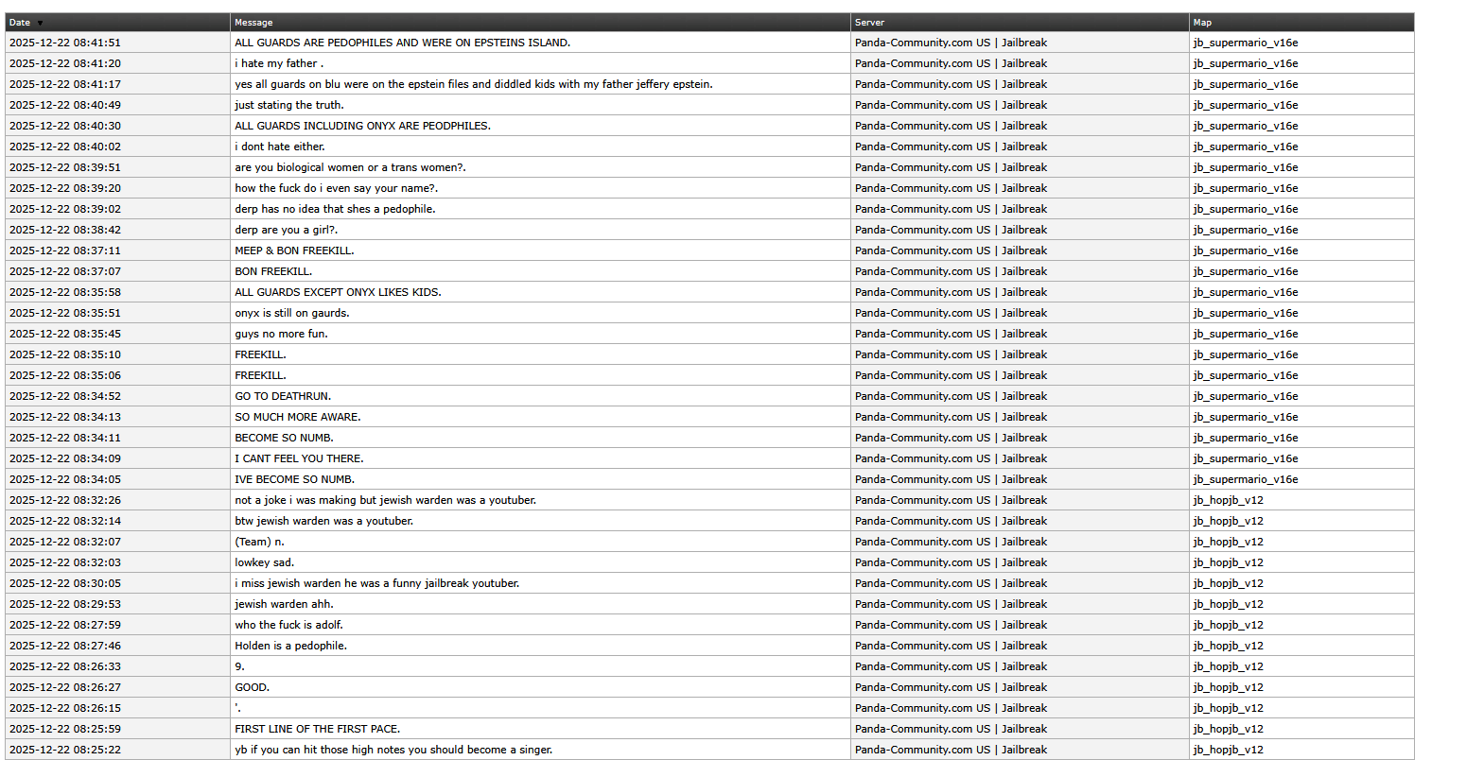Click the 'I CANT FEEL YOU THERE.' message
The width and height of the screenshot is (1484, 760).
299,458
